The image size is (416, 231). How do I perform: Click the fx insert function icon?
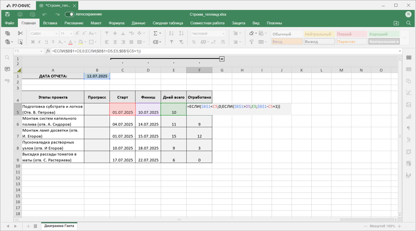[48, 51]
